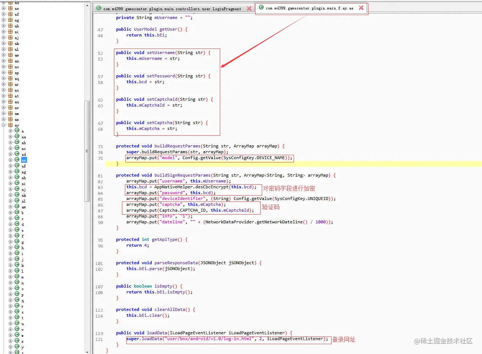Screen dimensions: 482x354
Task: Expand class m in the tree
Action: (x=11, y=277)
